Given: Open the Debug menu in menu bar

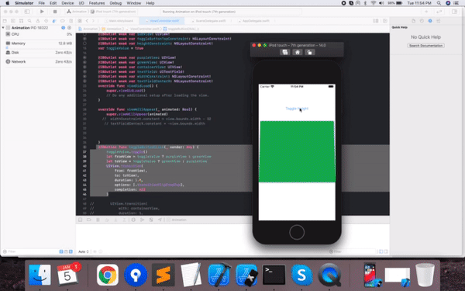Looking at the screenshot, I should (x=115, y=3).
